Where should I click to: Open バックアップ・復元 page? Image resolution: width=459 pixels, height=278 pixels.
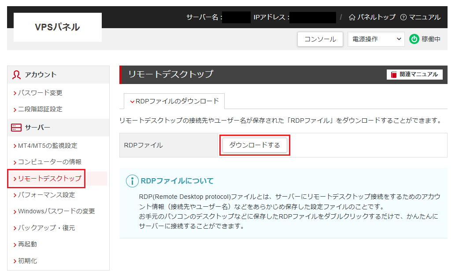(46, 228)
